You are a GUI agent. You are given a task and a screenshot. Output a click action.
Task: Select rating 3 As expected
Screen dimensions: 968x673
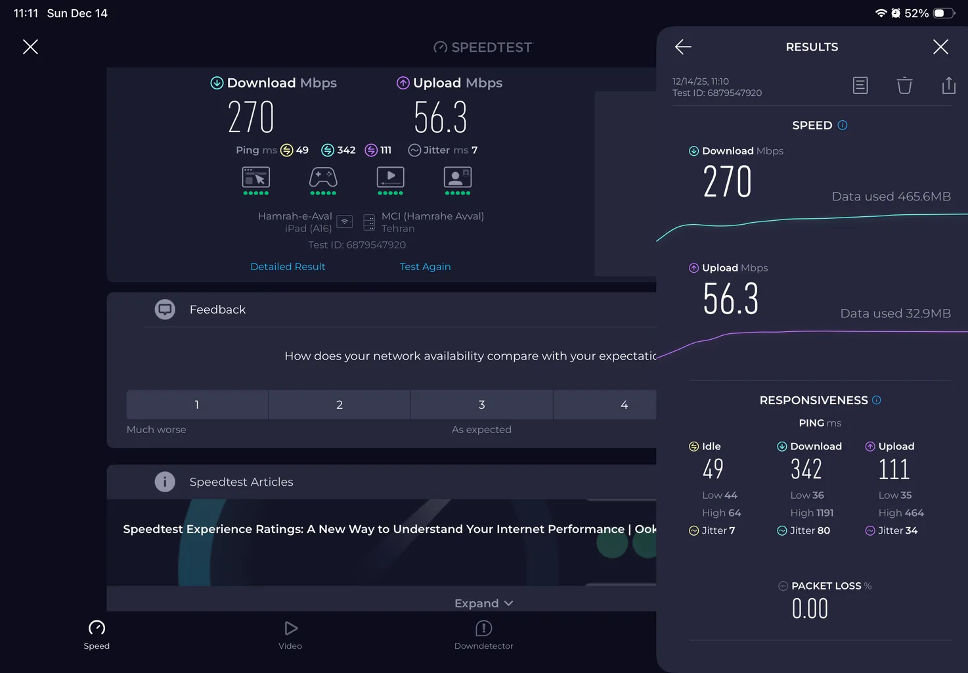pyautogui.click(x=481, y=405)
